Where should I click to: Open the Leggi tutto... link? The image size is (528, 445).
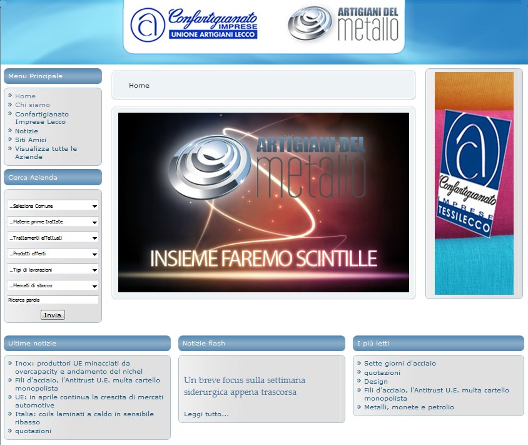(x=206, y=414)
